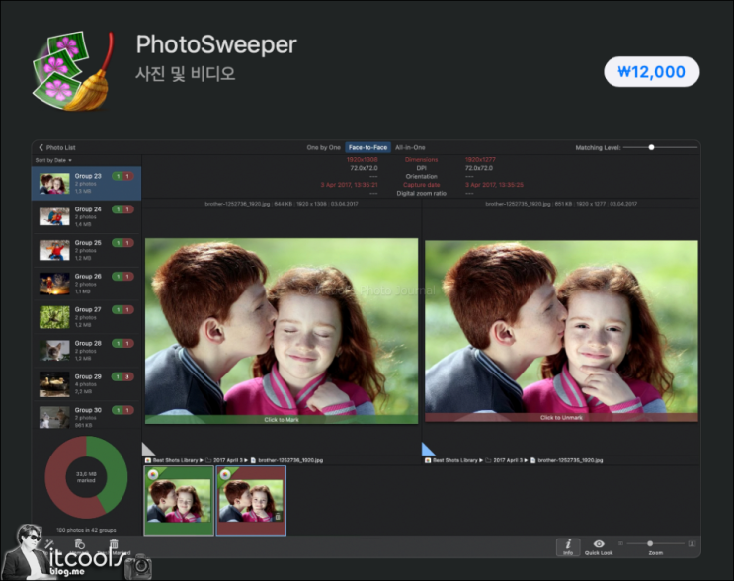
Task: Click Group 23 thumbnail image
Action: pyautogui.click(x=54, y=184)
